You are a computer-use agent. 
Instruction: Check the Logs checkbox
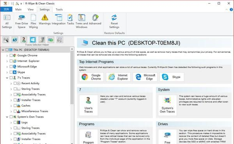(15, 122)
